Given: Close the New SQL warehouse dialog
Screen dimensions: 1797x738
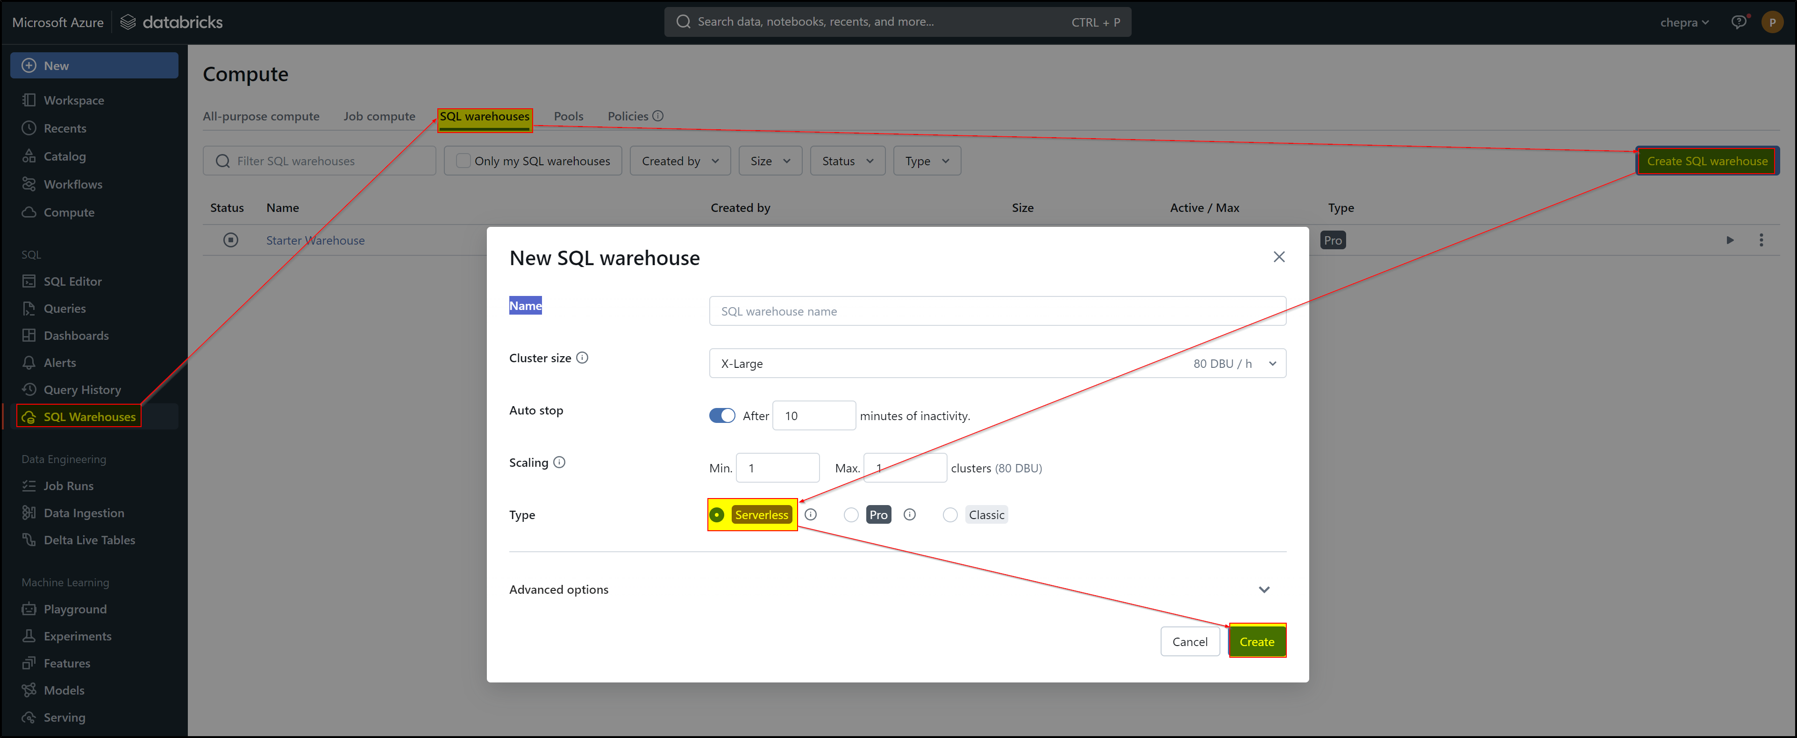Looking at the screenshot, I should point(1279,257).
